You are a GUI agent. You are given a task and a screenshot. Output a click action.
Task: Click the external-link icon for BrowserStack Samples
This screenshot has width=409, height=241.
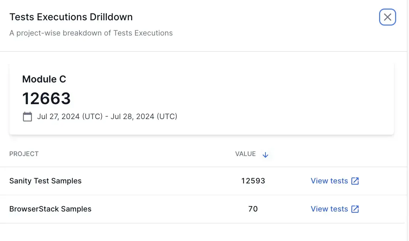pyautogui.click(x=355, y=209)
